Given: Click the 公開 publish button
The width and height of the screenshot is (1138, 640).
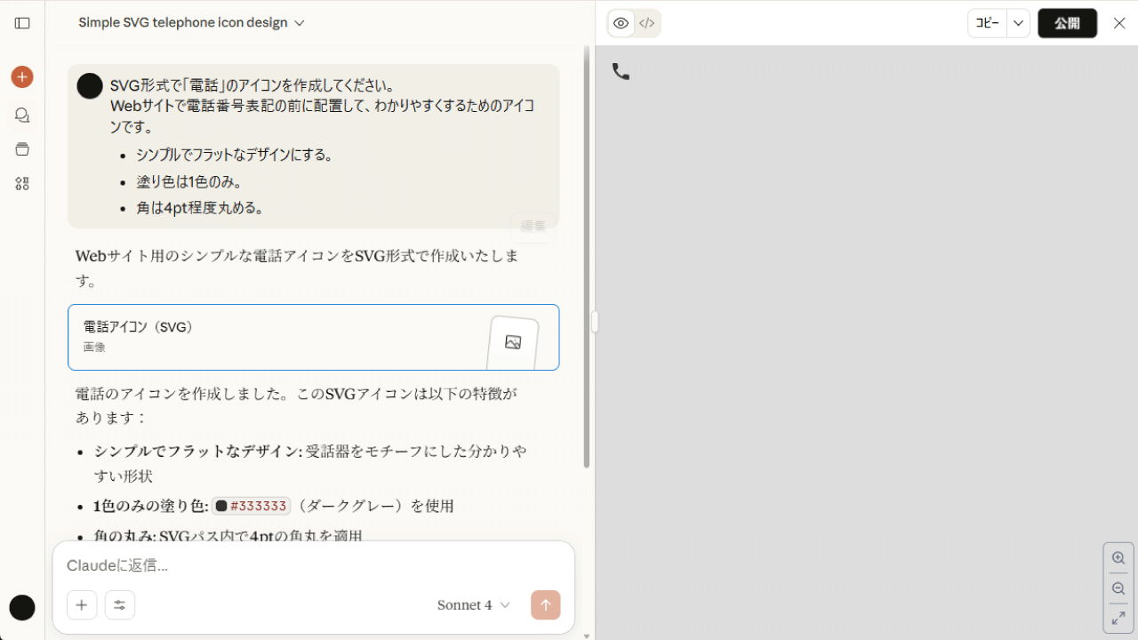Looking at the screenshot, I should tap(1067, 23).
